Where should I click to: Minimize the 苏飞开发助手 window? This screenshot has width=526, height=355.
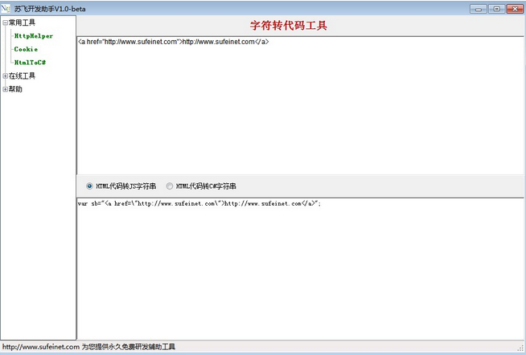coord(479,9)
